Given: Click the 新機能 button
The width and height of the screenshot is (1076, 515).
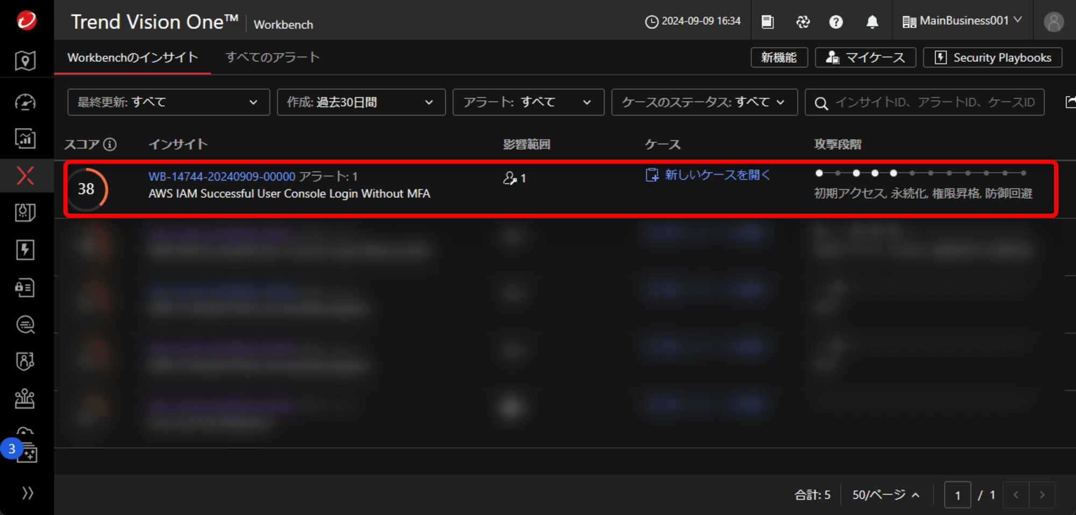Looking at the screenshot, I should click(779, 58).
